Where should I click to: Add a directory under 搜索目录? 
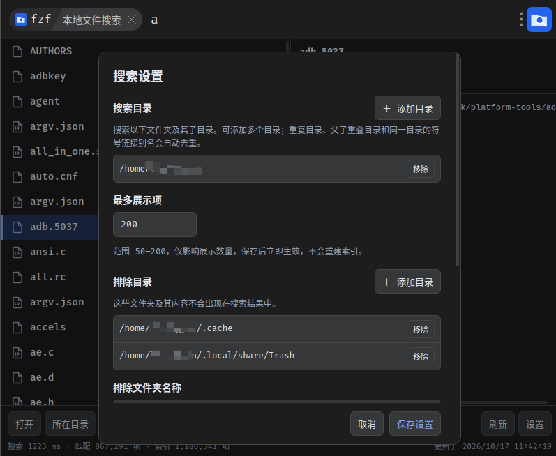click(x=407, y=108)
